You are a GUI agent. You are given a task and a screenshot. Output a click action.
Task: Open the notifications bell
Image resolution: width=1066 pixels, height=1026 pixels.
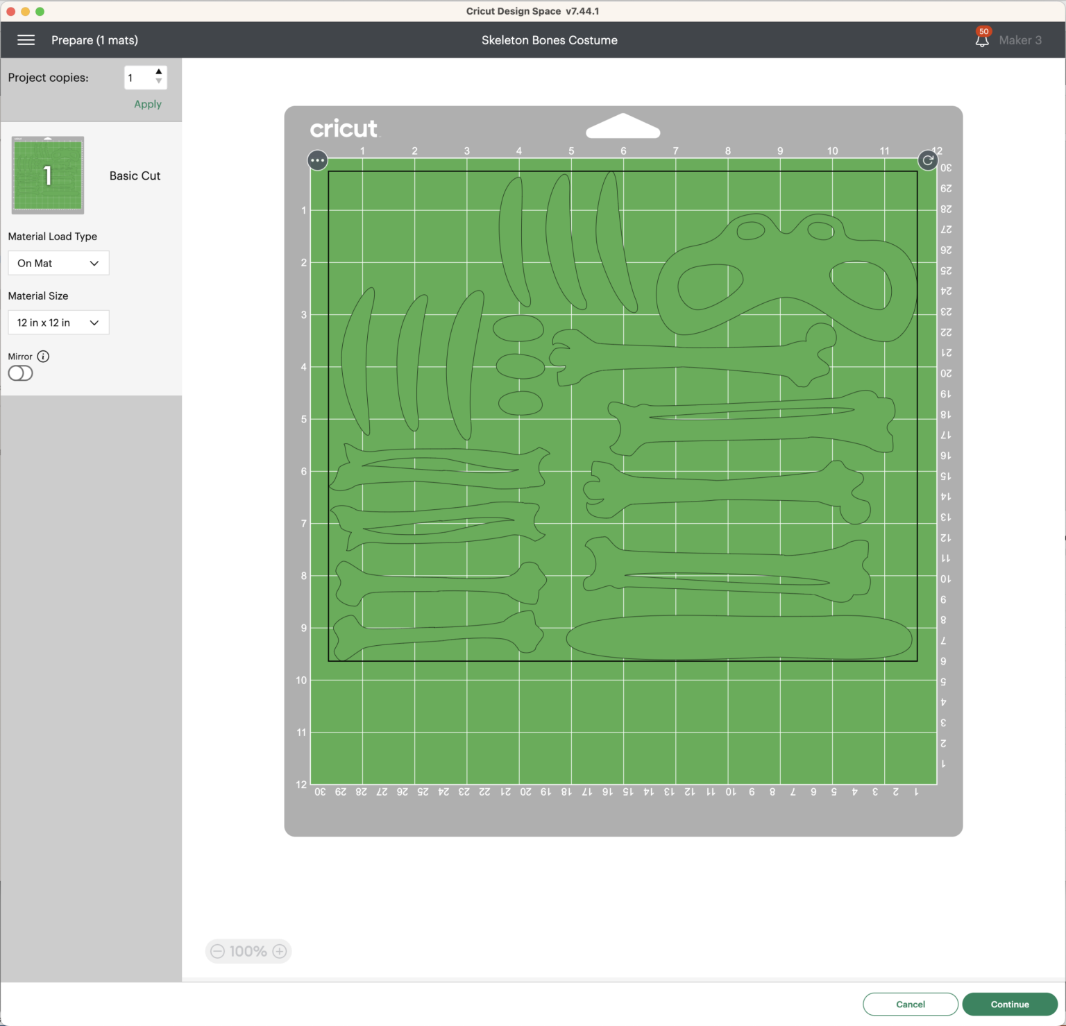click(981, 40)
